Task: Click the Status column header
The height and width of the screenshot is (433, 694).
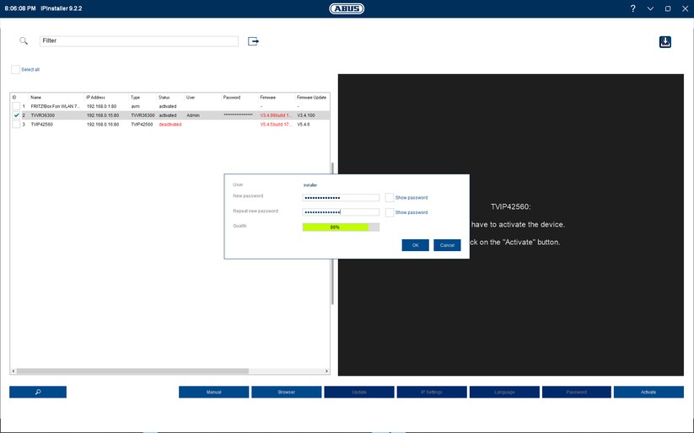Action: (x=164, y=98)
